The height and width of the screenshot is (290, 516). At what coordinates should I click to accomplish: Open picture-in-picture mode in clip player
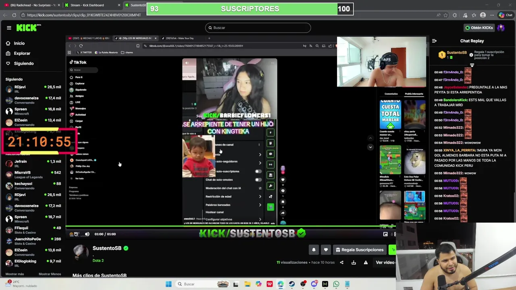[x=385, y=234]
